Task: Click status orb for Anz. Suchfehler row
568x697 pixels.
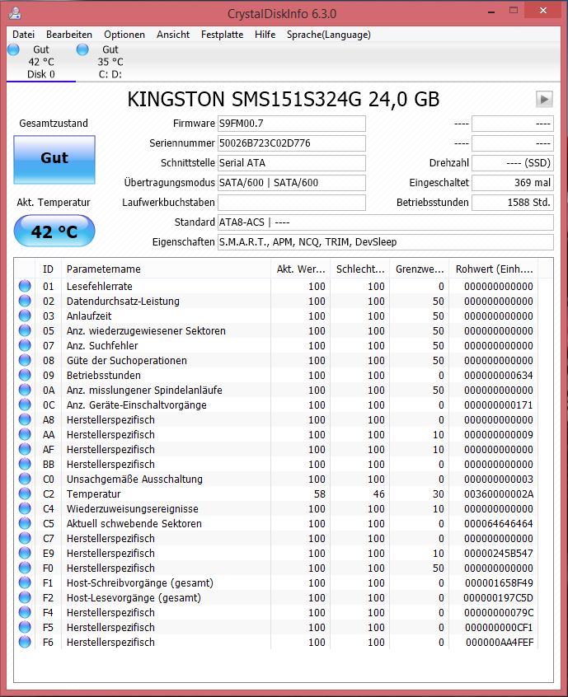Action: coord(25,345)
